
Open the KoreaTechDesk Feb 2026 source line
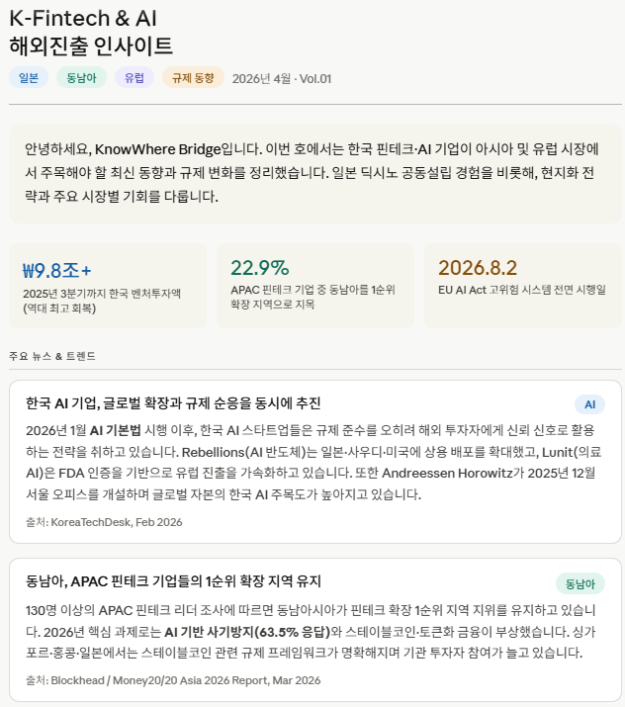point(104,522)
